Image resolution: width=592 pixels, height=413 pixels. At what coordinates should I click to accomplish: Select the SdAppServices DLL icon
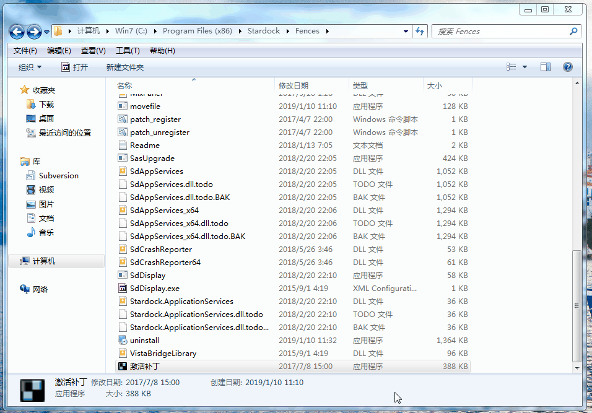coord(123,172)
